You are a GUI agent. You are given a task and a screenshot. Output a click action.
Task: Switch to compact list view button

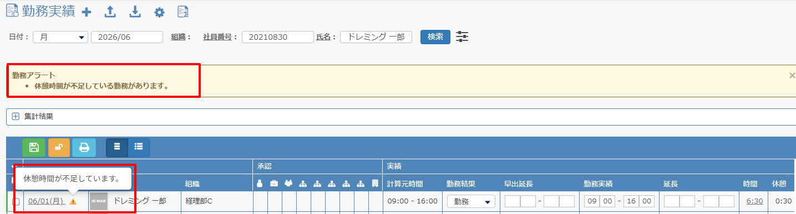(x=117, y=147)
